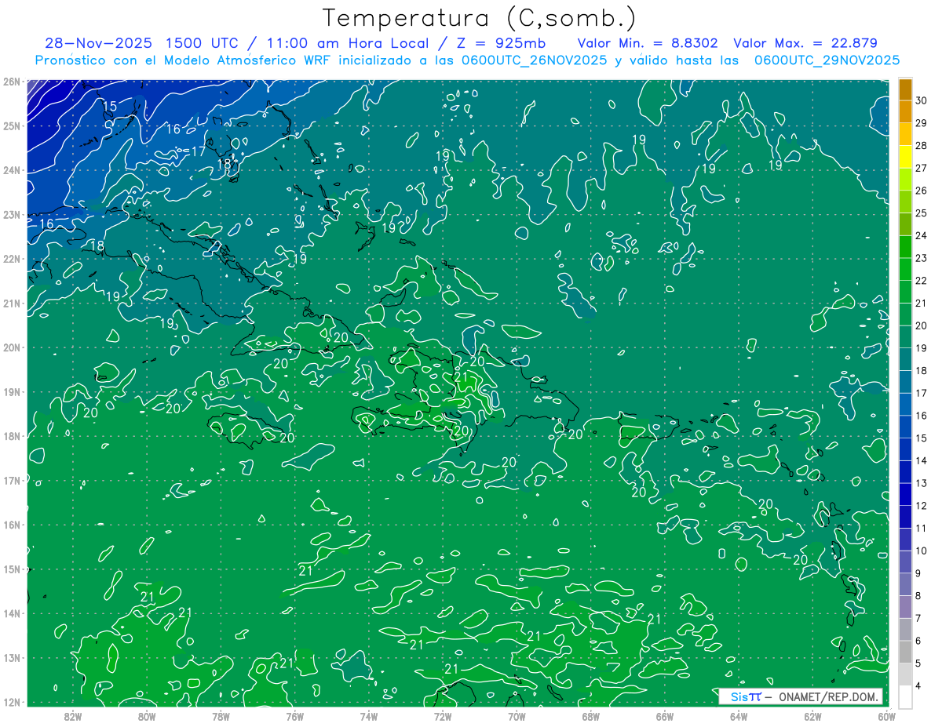The width and height of the screenshot is (942, 727).
Task: Click the '62W' longitude axis label
Action: point(812,717)
